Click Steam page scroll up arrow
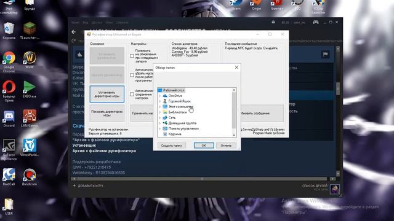 338,48
